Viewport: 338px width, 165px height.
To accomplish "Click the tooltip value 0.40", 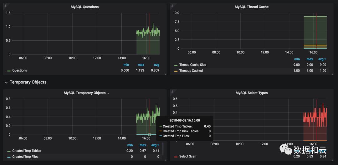I will [x=207, y=126].
